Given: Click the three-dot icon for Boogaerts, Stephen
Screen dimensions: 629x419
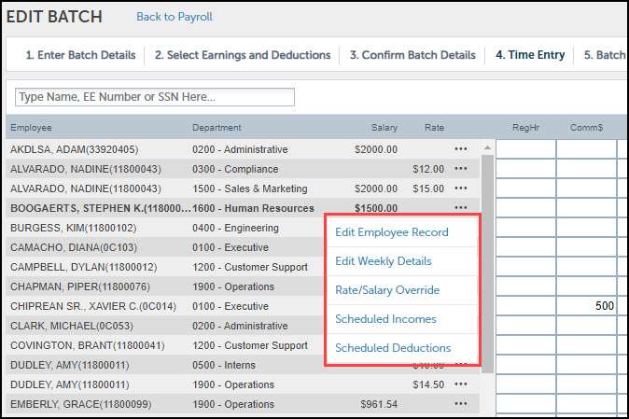Looking at the screenshot, I should 460,208.
